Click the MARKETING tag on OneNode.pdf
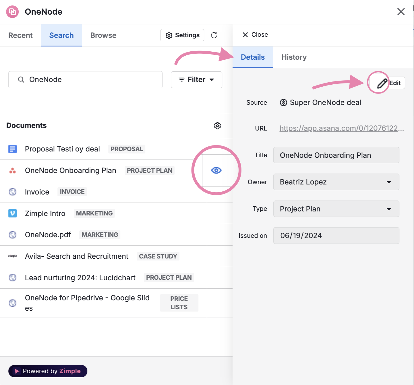The height and width of the screenshot is (385, 414). click(100, 235)
